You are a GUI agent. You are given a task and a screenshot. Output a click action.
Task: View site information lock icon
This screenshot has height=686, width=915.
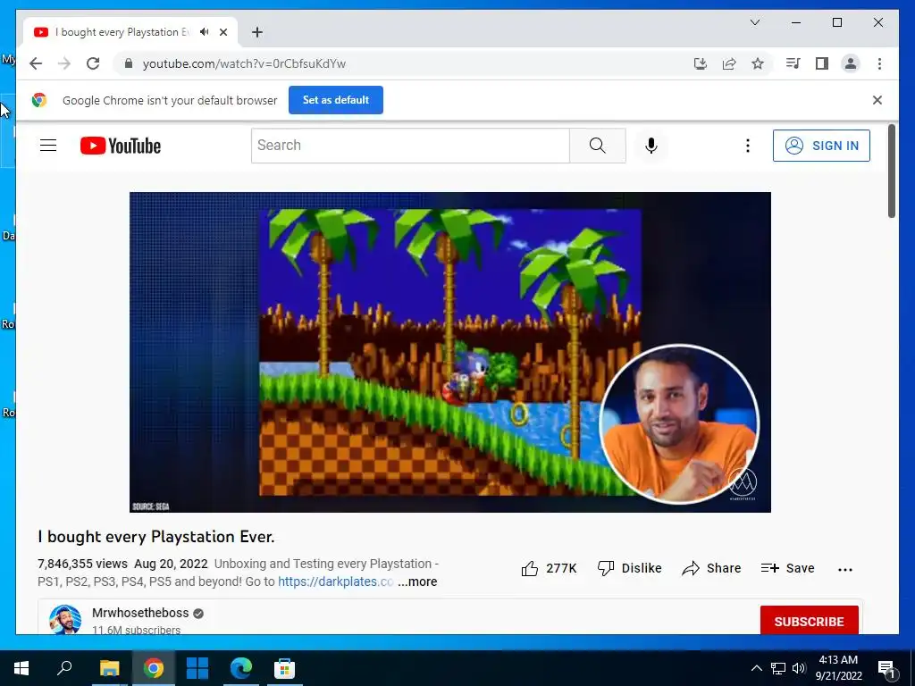tap(129, 63)
